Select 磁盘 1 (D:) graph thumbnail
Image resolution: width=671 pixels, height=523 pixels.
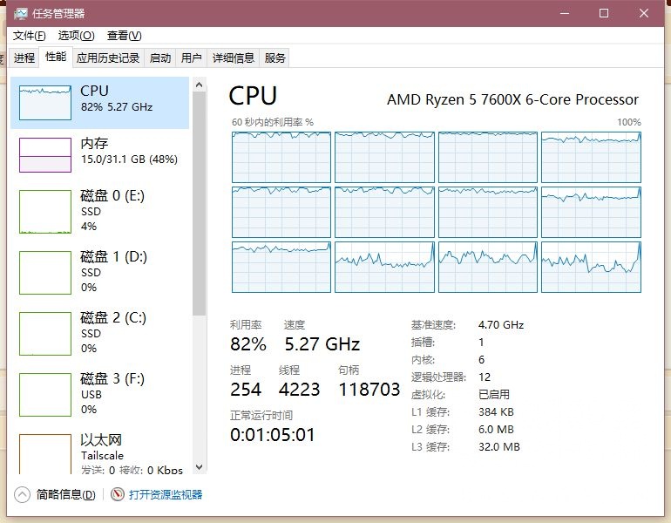coord(45,273)
